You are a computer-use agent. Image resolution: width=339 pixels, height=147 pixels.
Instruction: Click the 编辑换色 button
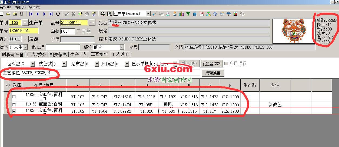point(213,73)
